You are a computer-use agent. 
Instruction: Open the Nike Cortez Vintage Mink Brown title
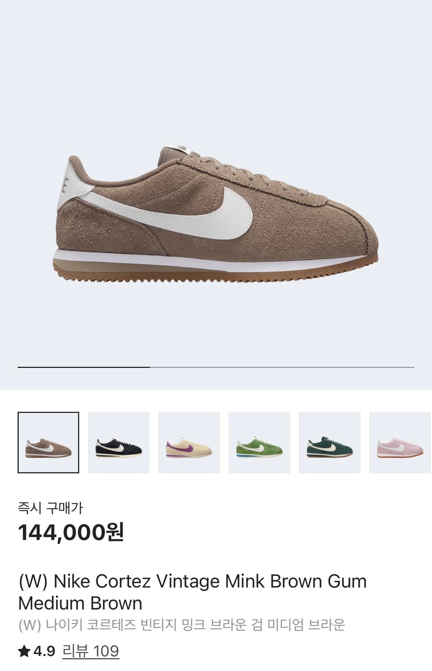(192, 592)
